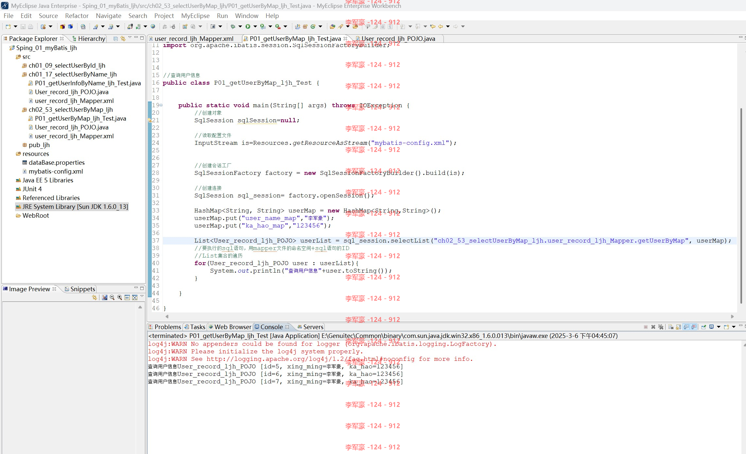The width and height of the screenshot is (746, 454).
Task: Open the Window menu
Action: (247, 16)
